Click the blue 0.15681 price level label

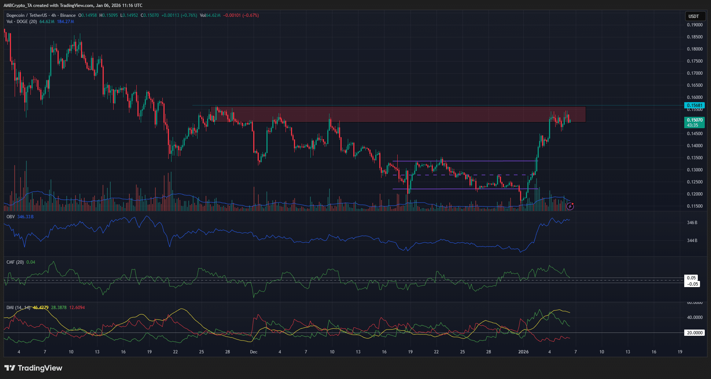(x=694, y=105)
